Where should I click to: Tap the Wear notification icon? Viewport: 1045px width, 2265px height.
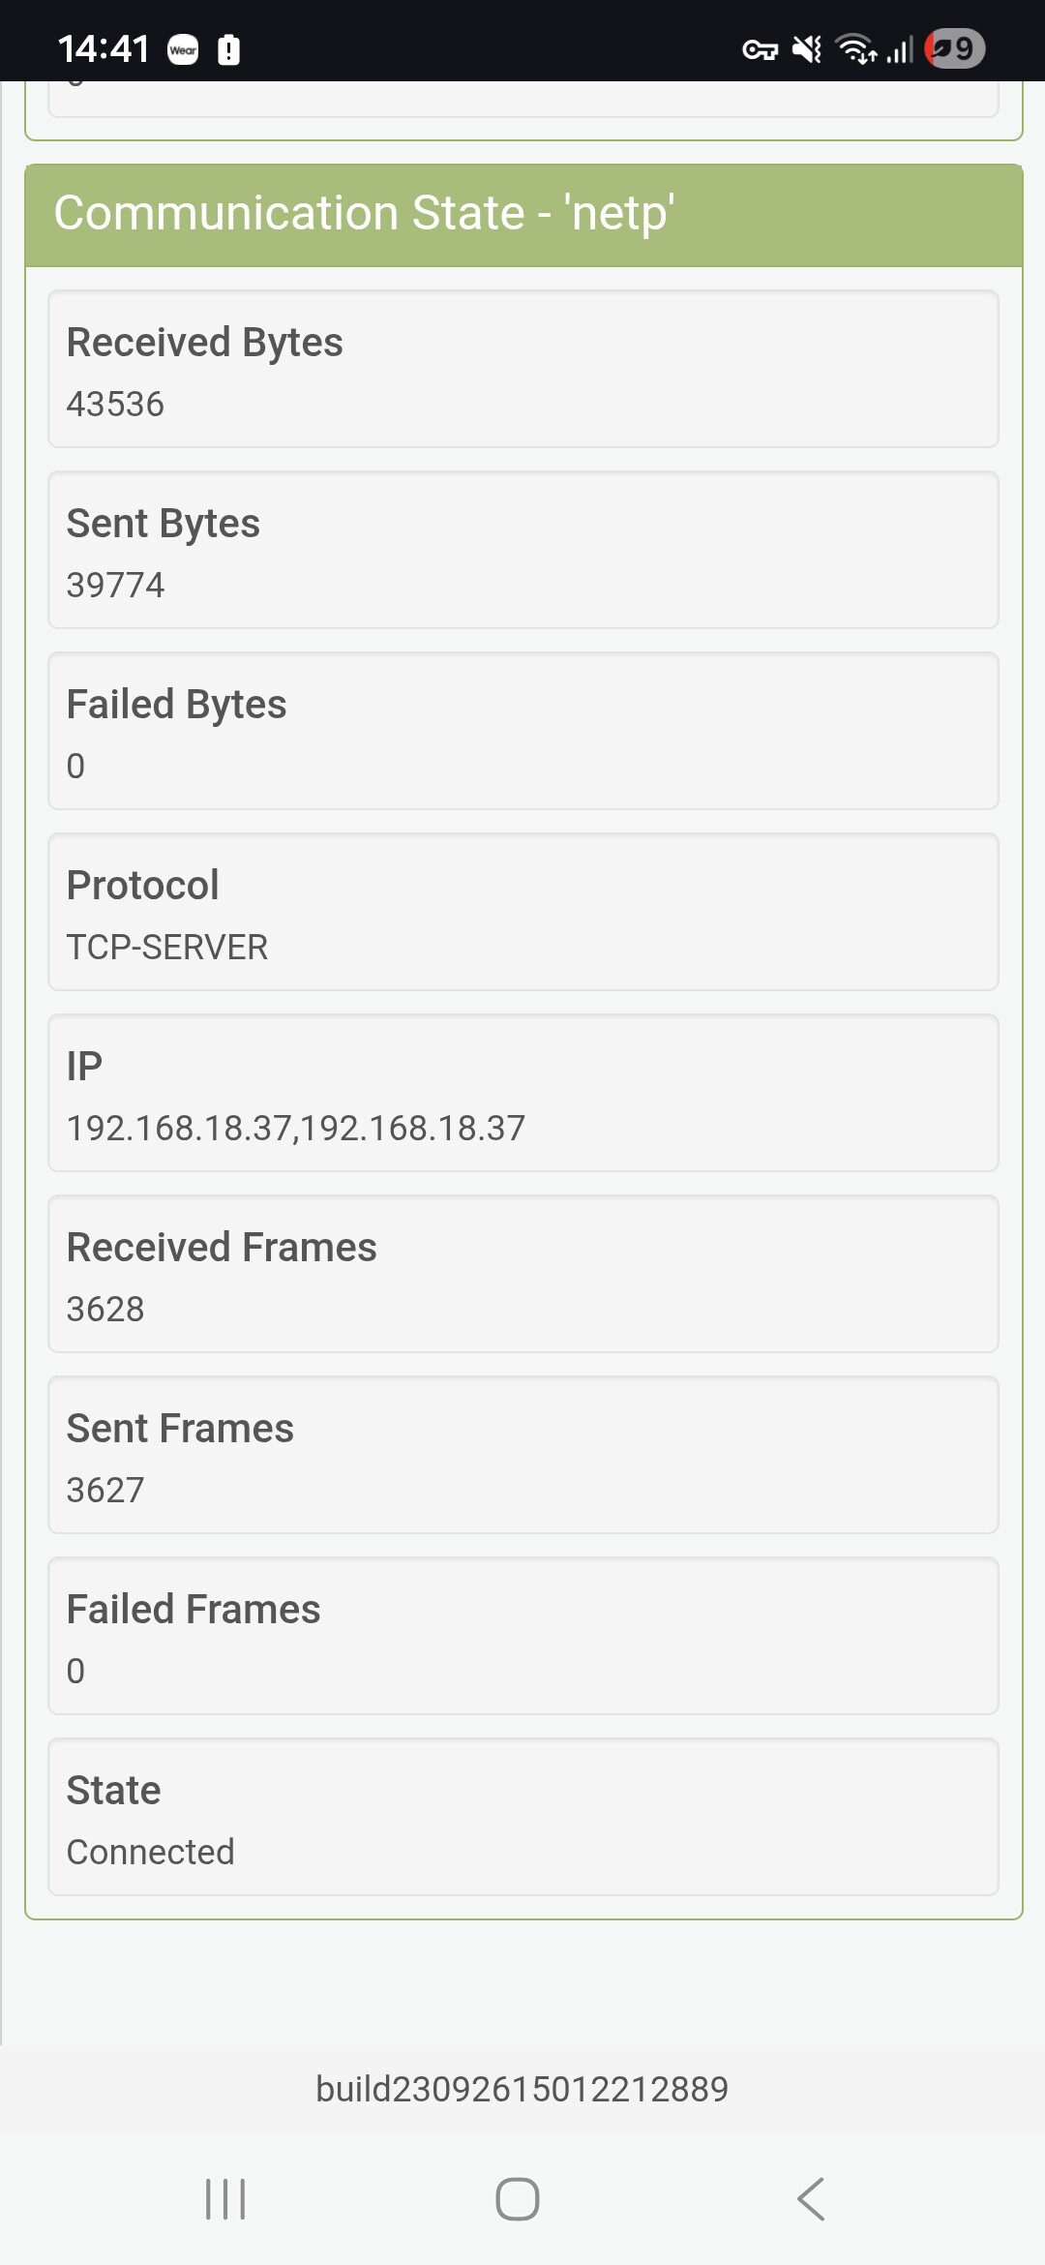click(x=183, y=50)
